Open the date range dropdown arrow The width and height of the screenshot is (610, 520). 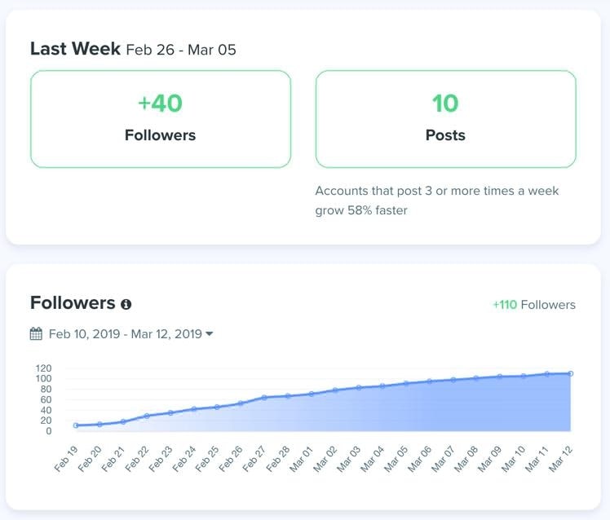pos(210,333)
